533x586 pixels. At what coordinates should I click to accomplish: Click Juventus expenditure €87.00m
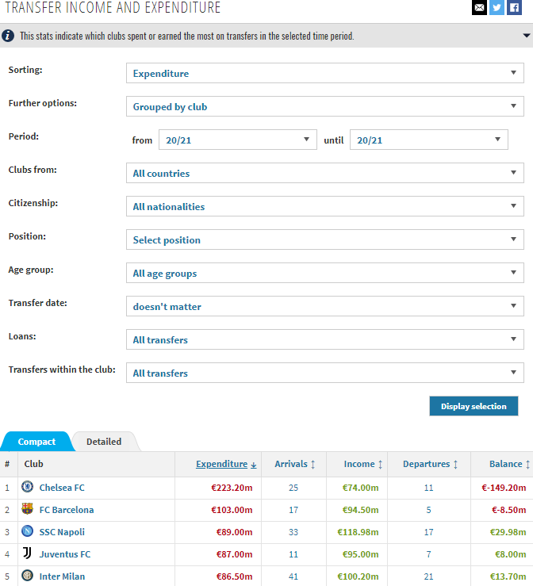coord(234,554)
